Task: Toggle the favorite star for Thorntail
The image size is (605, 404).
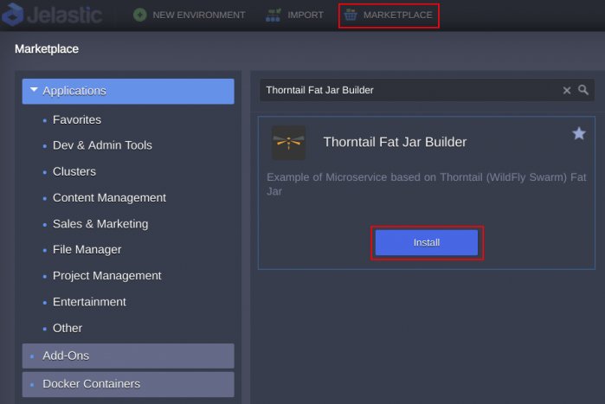Action: click(579, 134)
